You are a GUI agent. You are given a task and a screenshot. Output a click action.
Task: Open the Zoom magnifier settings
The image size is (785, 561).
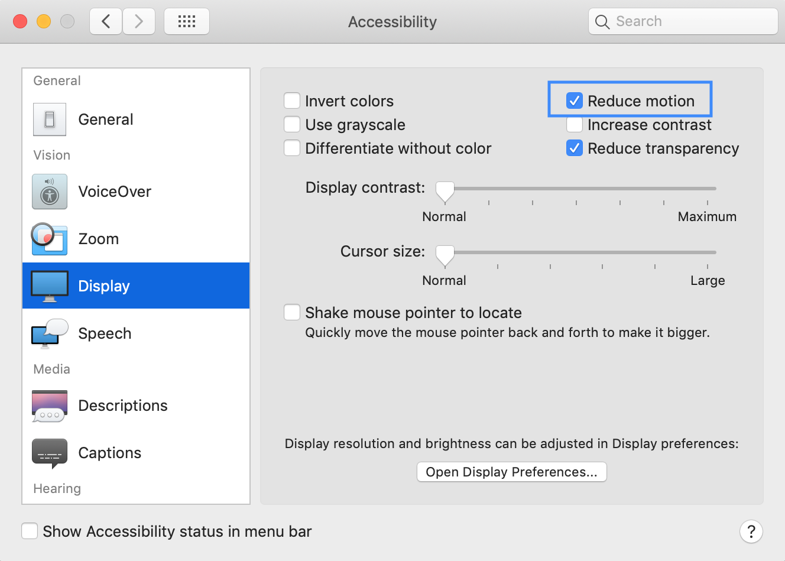136,239
